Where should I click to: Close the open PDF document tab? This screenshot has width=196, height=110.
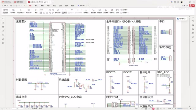50,2
